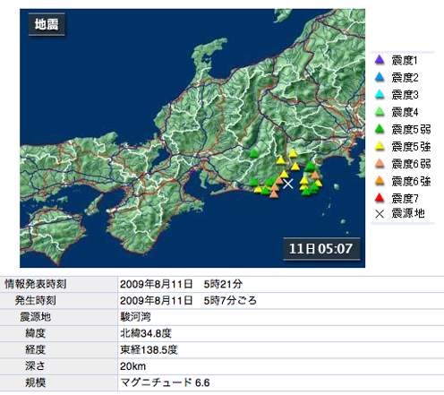444x395 pixels.
Task: Click the light green 震度4 legend triangle
Action: pos(380,112)
